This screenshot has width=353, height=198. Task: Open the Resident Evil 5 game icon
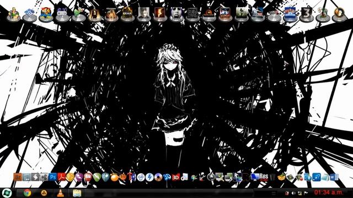159,14
